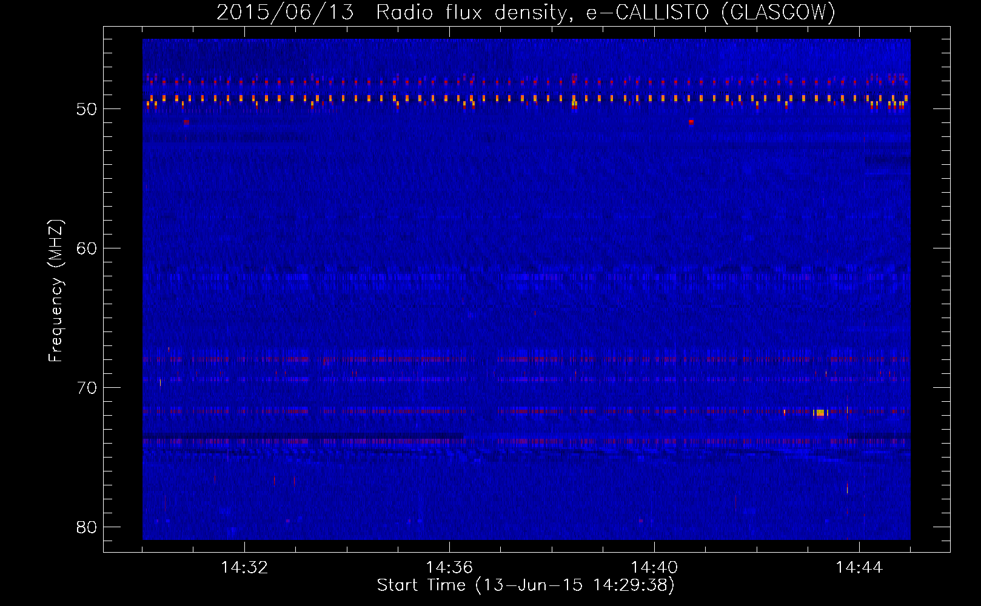Click the 50 frequency tick label
Screen dimensions: 981x606
[87, 109]
